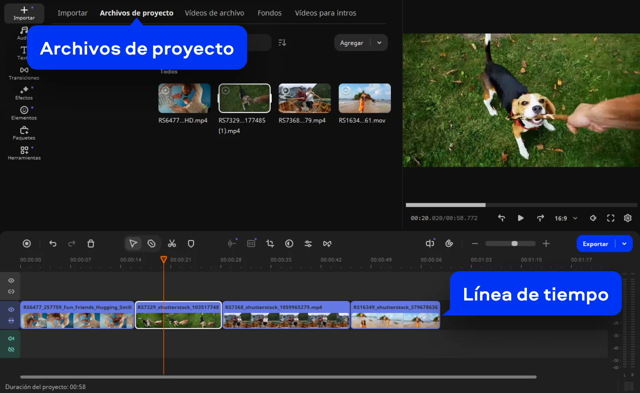Switch to the Vídeos de archivo tab
The image size is (640, 393).
[214, 13]
